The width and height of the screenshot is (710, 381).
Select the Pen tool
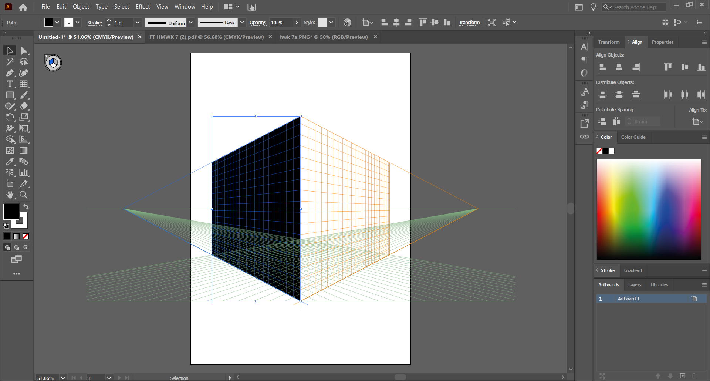pyautogui.click(x=10, y=73)
